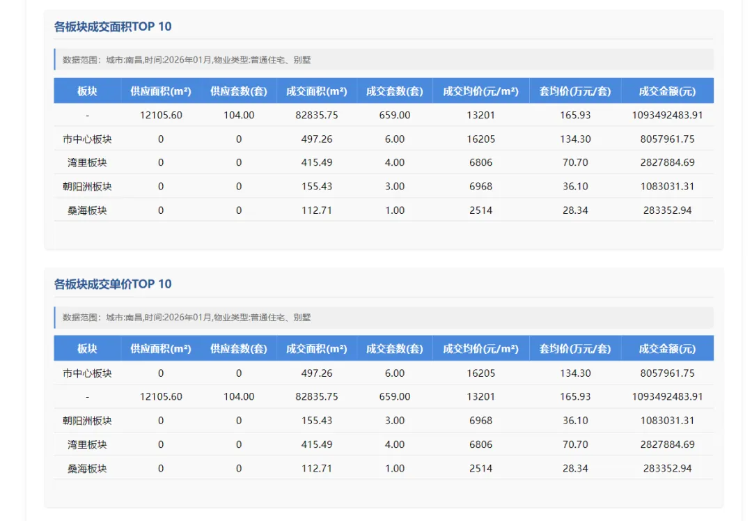Click 成交金额(元) header in unit price table
The height and width of the screenshot is (521, 752).
(x=667, y=349)
